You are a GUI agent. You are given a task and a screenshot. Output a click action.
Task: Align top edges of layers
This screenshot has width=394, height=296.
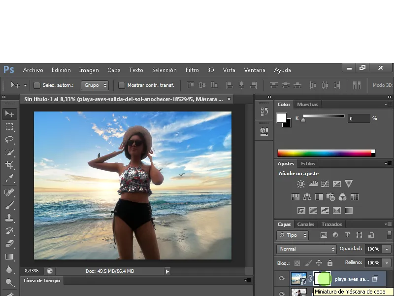click(x=191, y=85)
